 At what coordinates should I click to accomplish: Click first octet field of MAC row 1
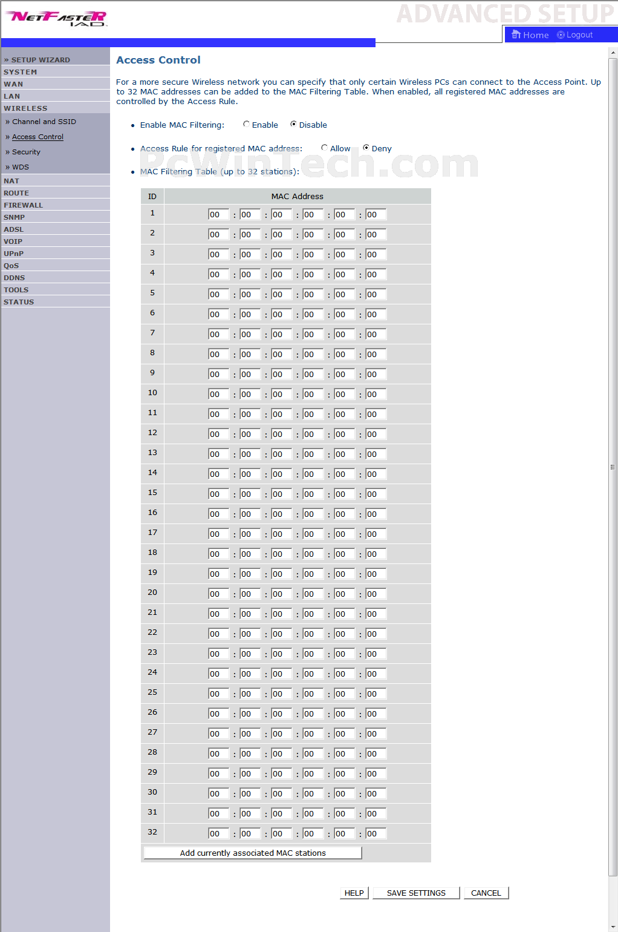218,214
